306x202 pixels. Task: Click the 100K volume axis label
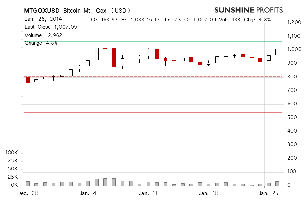[12, 153]
